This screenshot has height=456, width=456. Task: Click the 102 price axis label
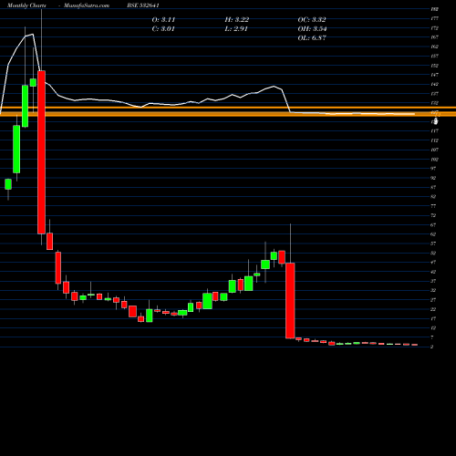(x=434, y=160)
